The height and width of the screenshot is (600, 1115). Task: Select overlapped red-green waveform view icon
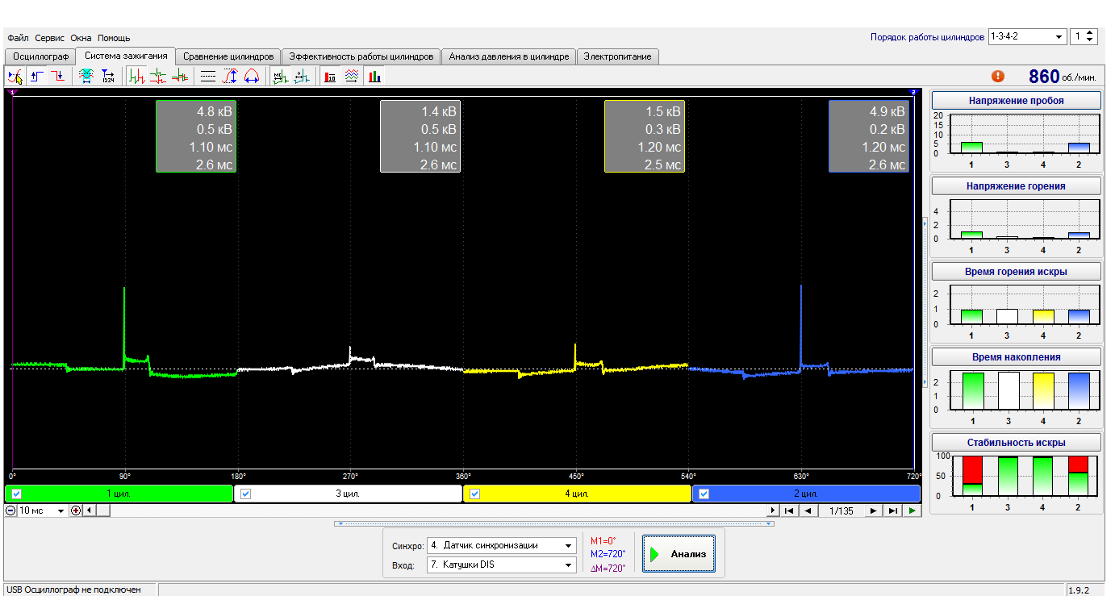click(180, 77)
